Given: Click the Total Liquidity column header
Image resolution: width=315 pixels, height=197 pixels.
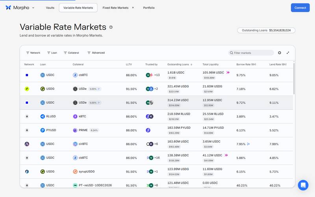Looking at the screenshot, I should 211,64.
